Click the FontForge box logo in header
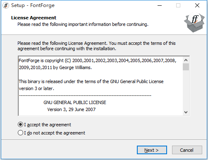Image resolution: width=208 pixels, height=160 pixels. click(194, 23)
